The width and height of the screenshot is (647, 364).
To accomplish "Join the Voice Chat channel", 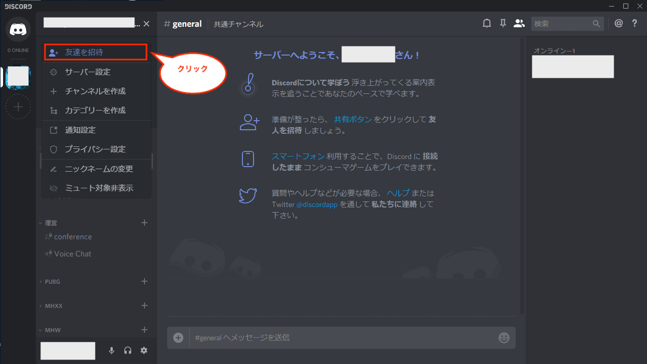I will 68,254.
